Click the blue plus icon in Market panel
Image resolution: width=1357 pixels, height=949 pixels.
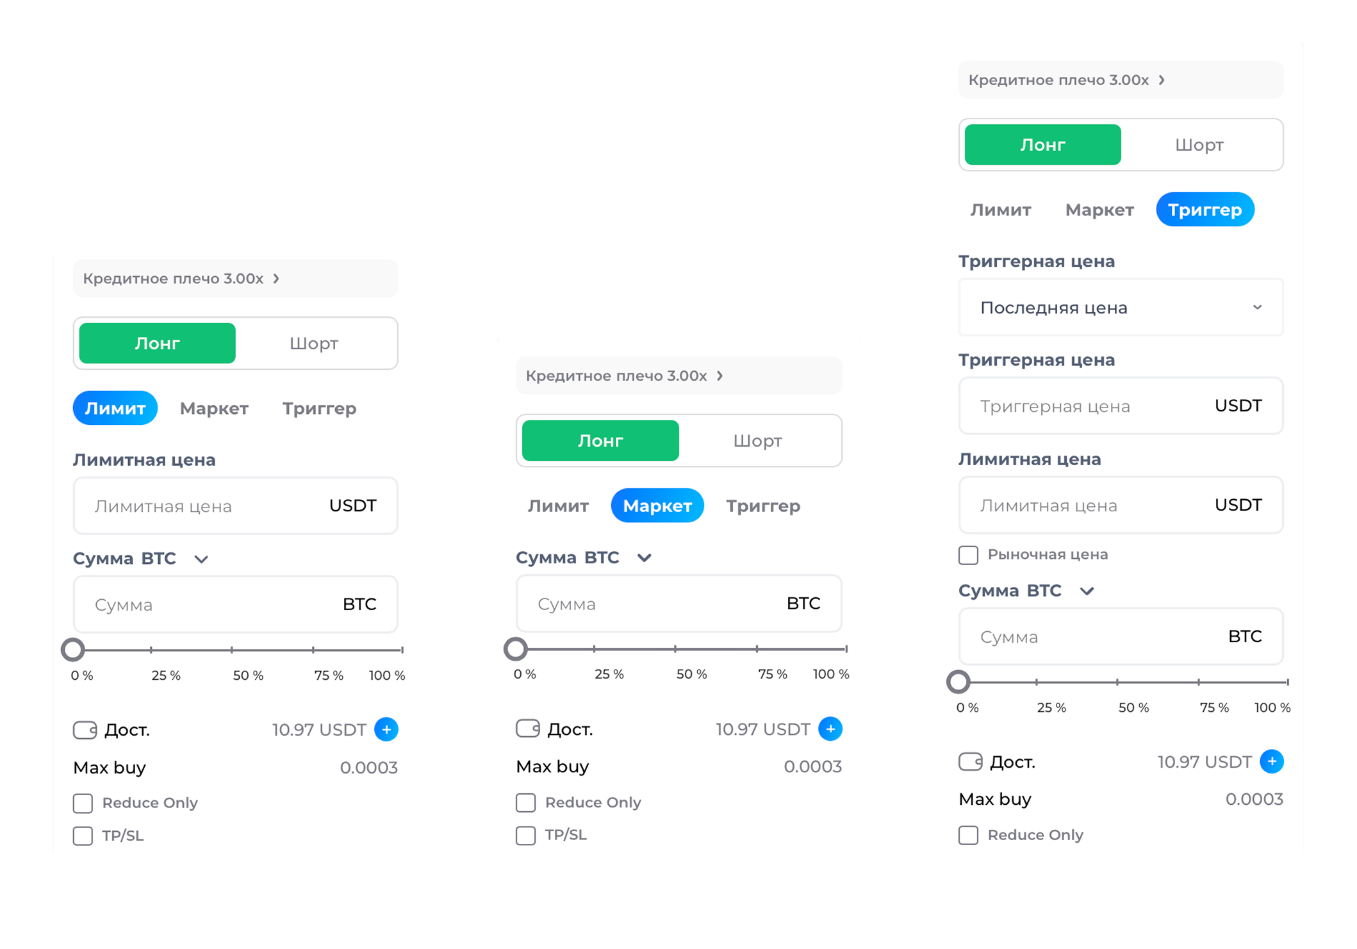(x=830, y=729)
